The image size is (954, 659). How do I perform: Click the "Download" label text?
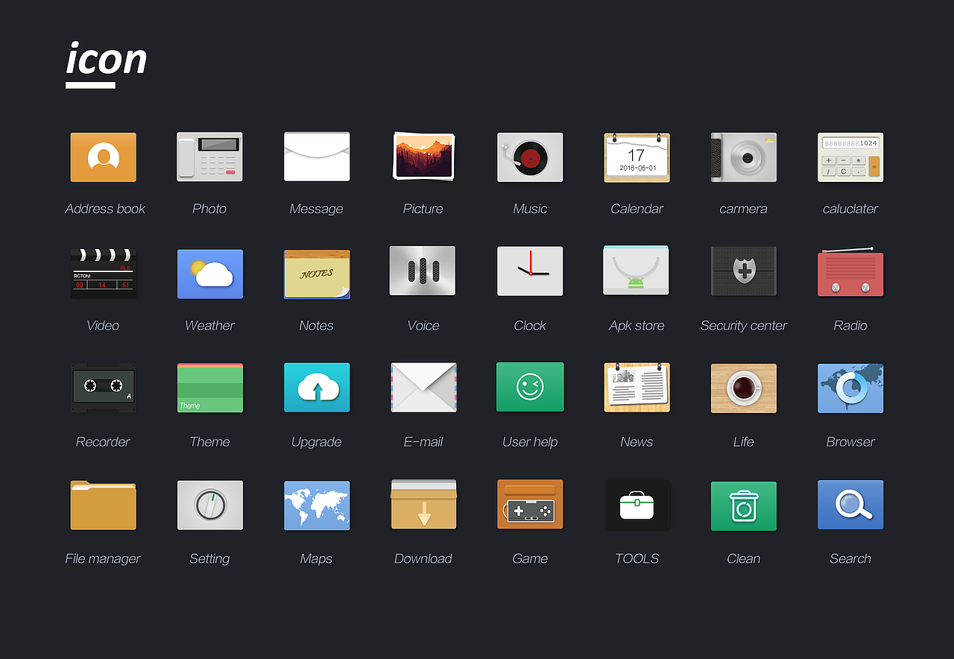pos(423,559)
